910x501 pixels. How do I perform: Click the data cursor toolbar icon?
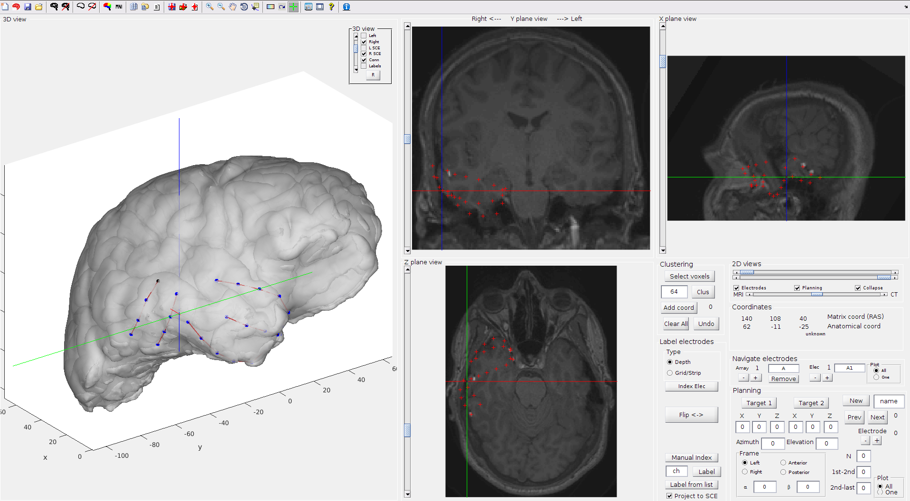pos(256,7)
